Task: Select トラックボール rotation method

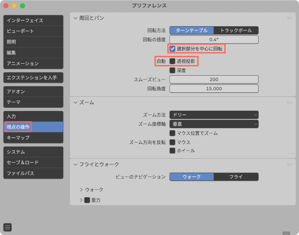Action: [236, 30]
